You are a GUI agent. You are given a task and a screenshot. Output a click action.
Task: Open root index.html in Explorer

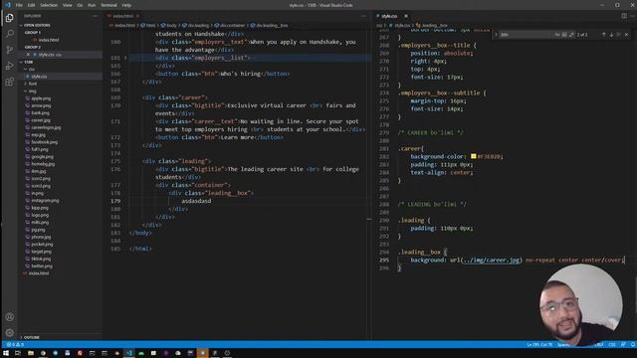[39, 273]
